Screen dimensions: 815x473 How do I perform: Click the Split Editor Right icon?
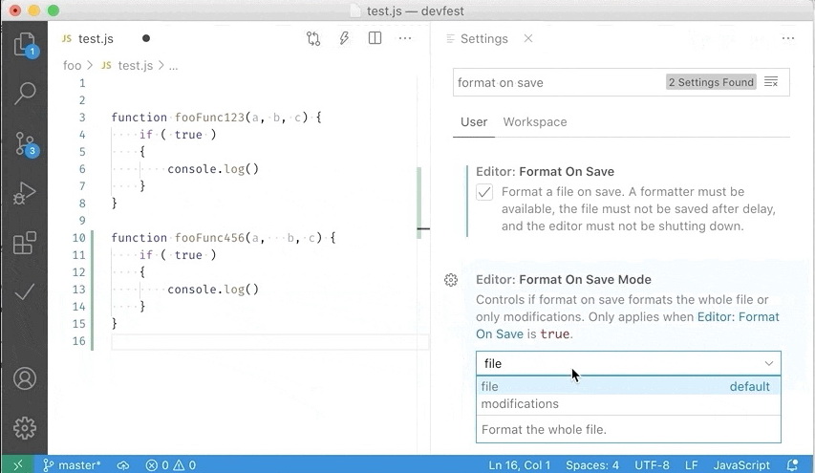click(375, 39)
